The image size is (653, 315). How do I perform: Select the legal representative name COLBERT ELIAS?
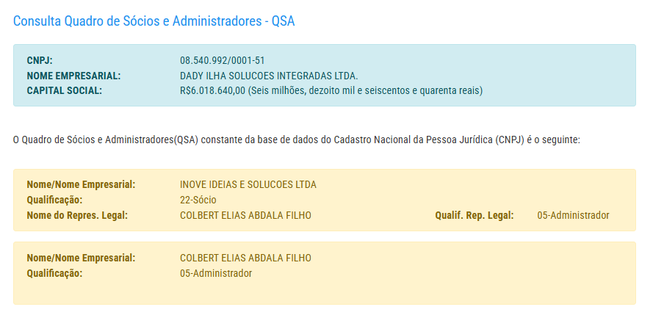(x=245, y=215)
